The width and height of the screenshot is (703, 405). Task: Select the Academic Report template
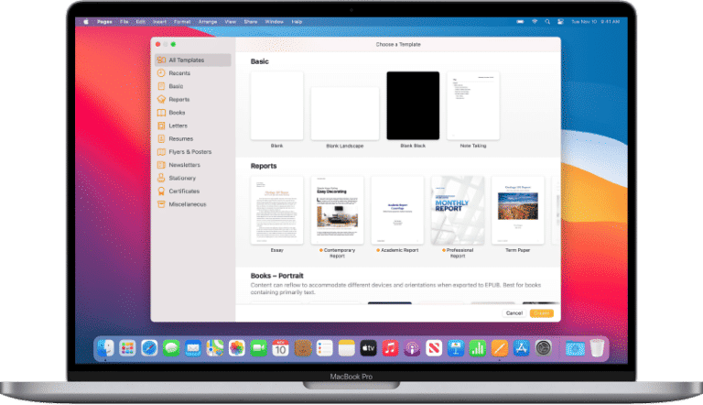[397, 210]
